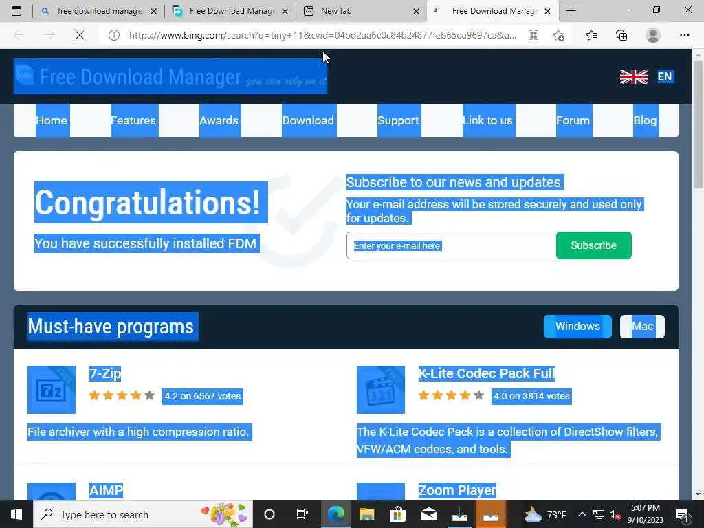The height and width of the screenshot is (528, 704).
Task: Open the Features menu item
Action: [x=133, y=120]
